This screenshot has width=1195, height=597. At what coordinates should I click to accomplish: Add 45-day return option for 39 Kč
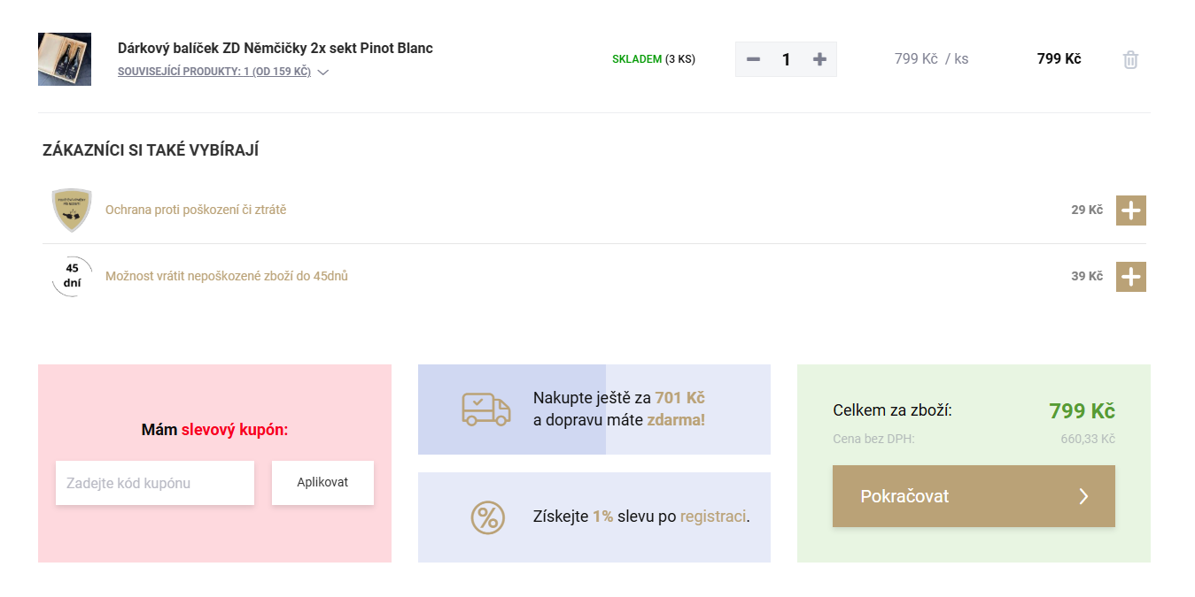(1130, 277)
